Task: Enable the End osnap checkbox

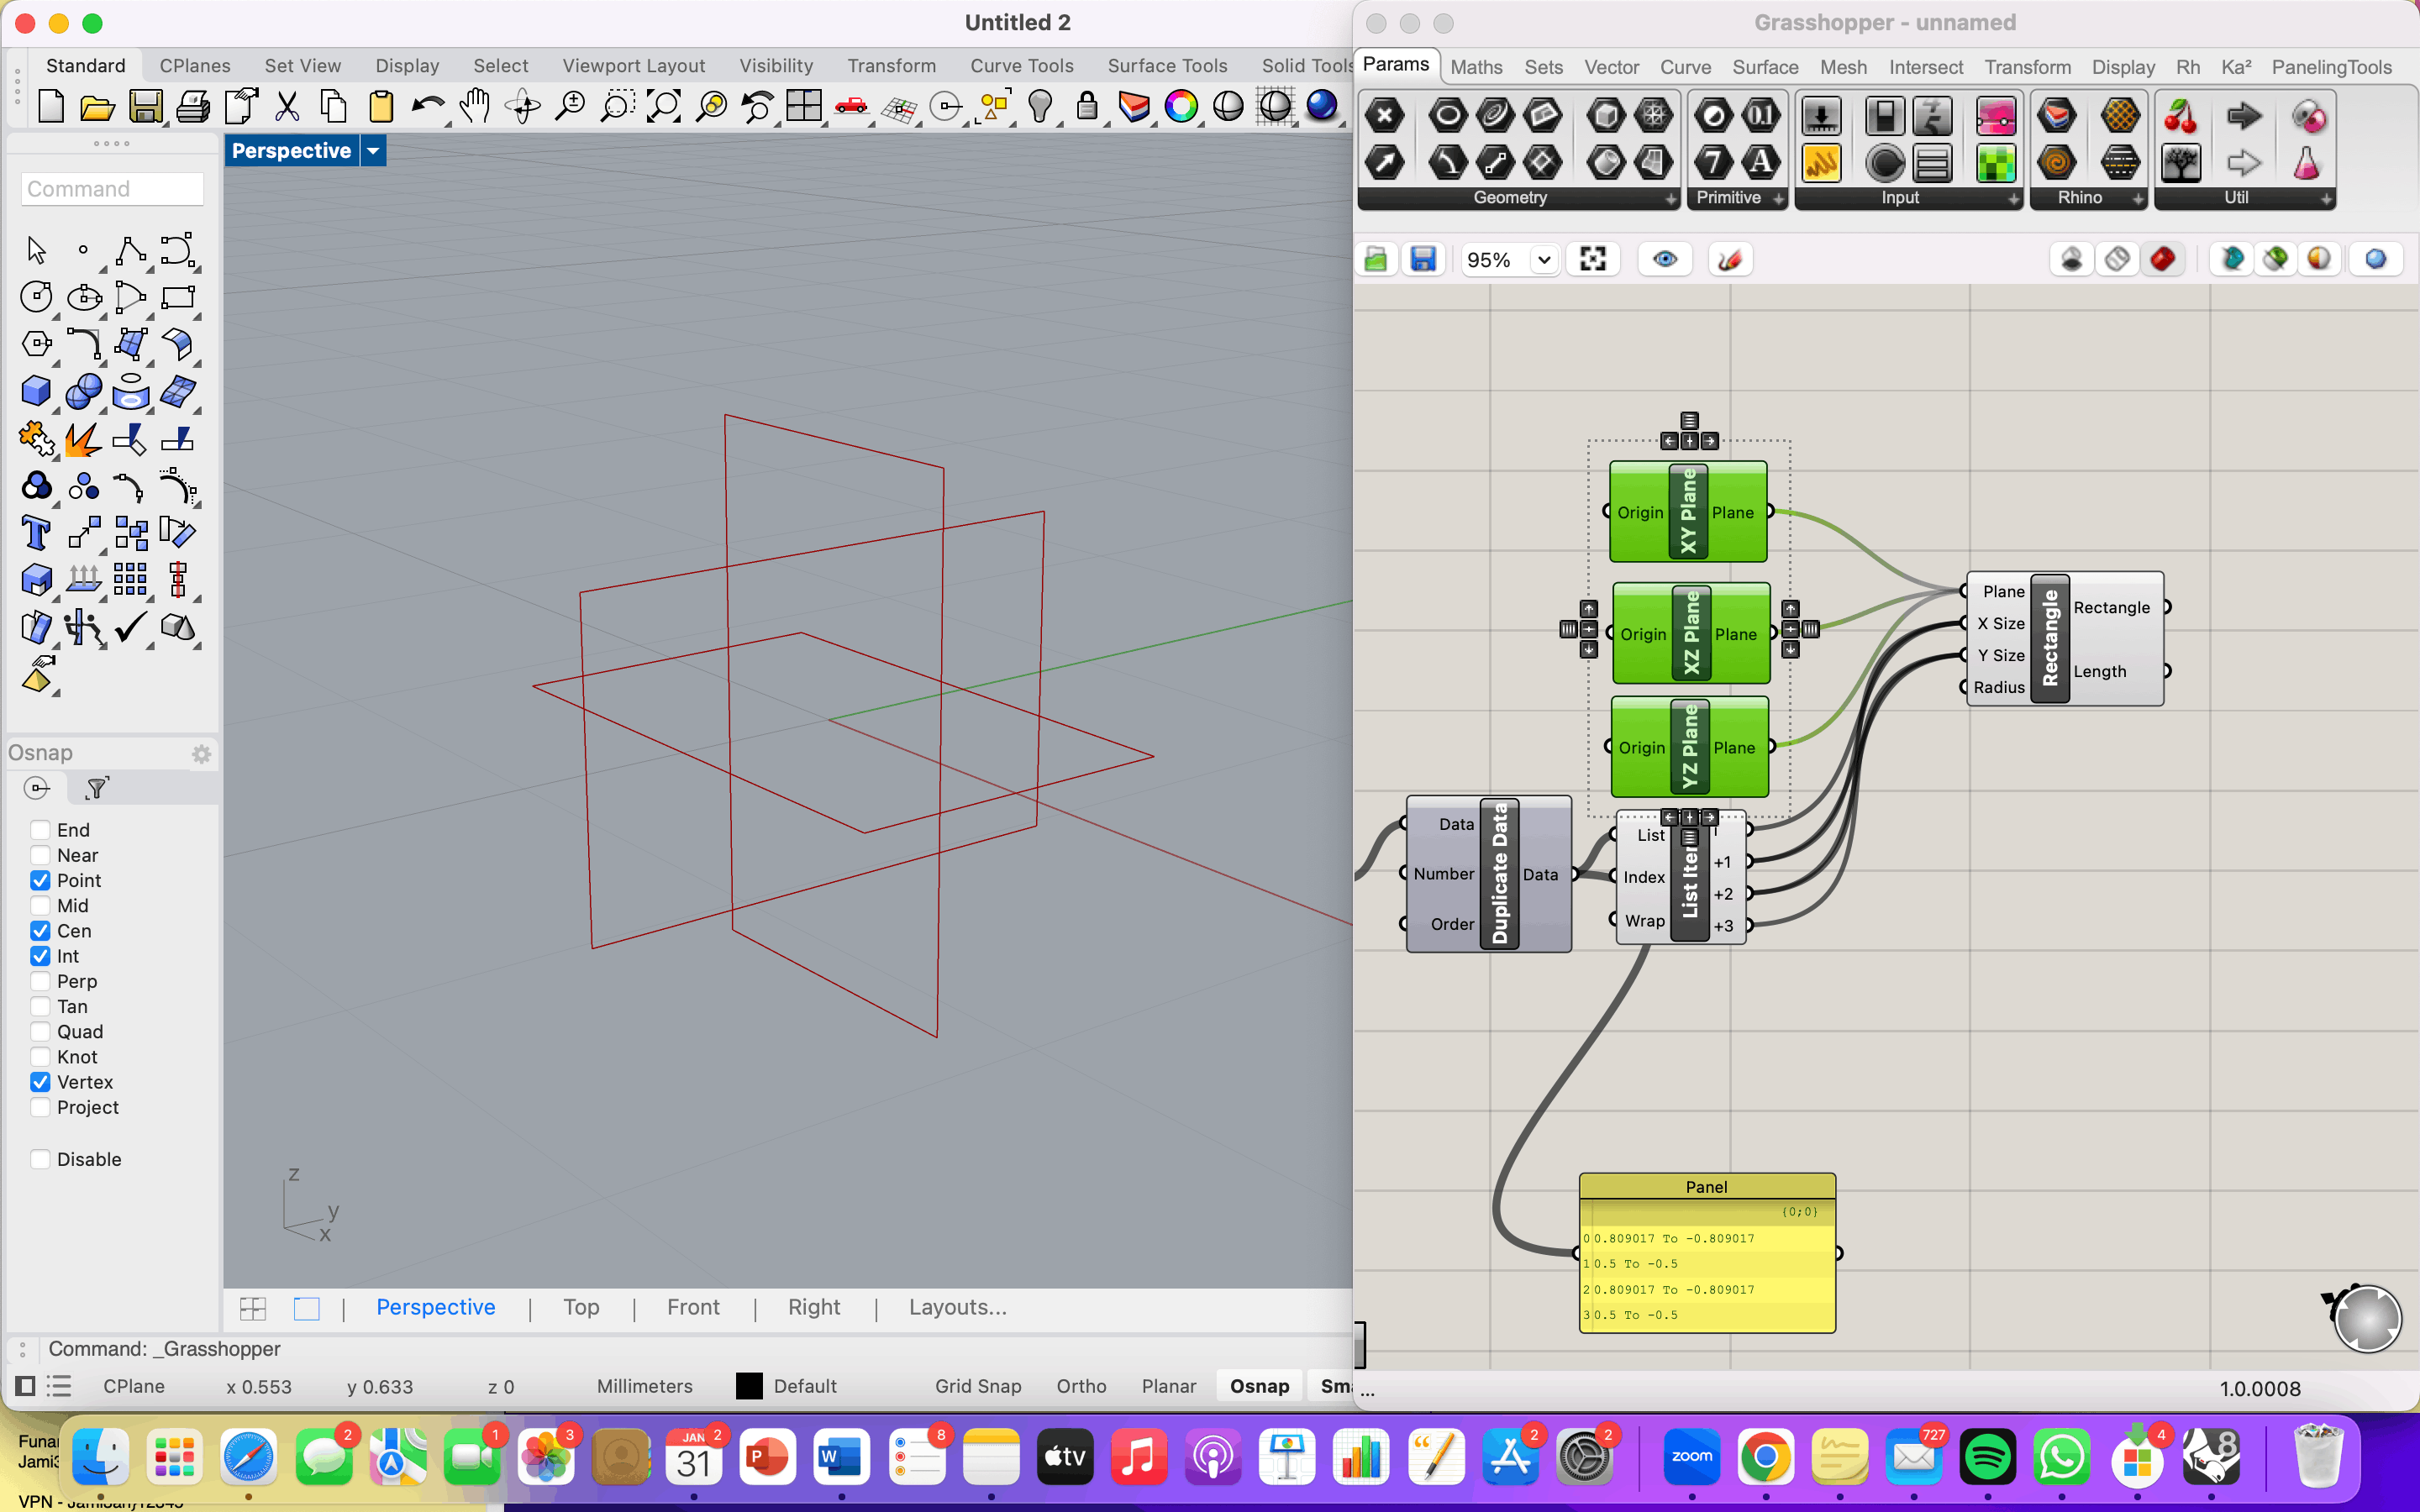Action: coord(40,830)
